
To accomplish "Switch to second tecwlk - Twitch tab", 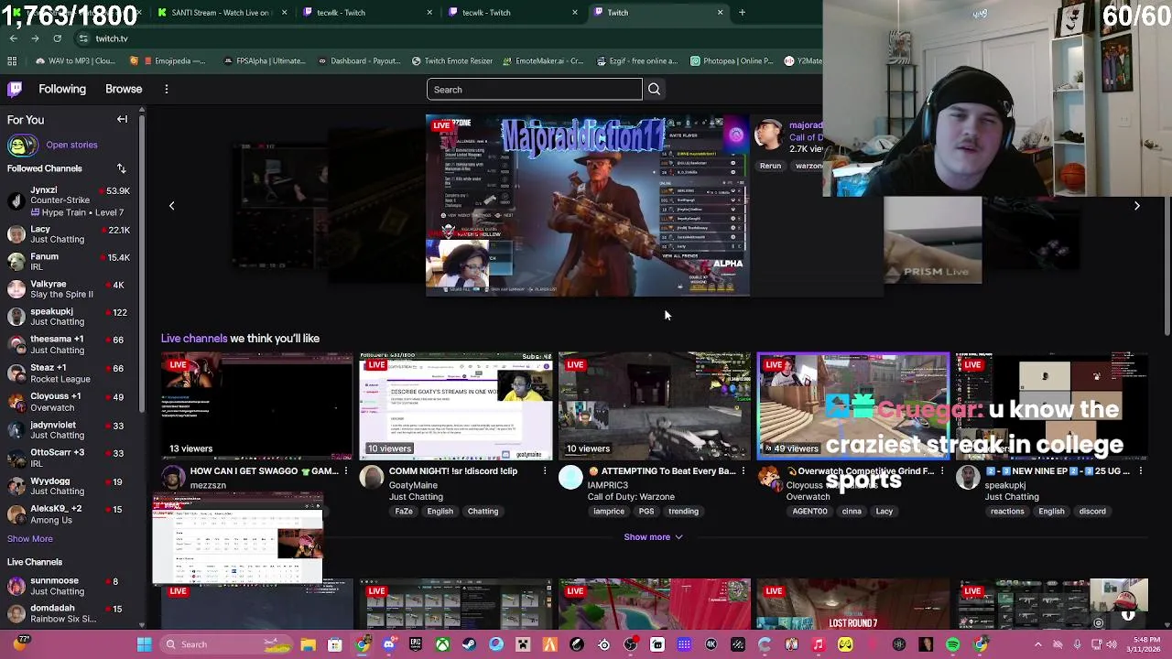I will 512,13.
